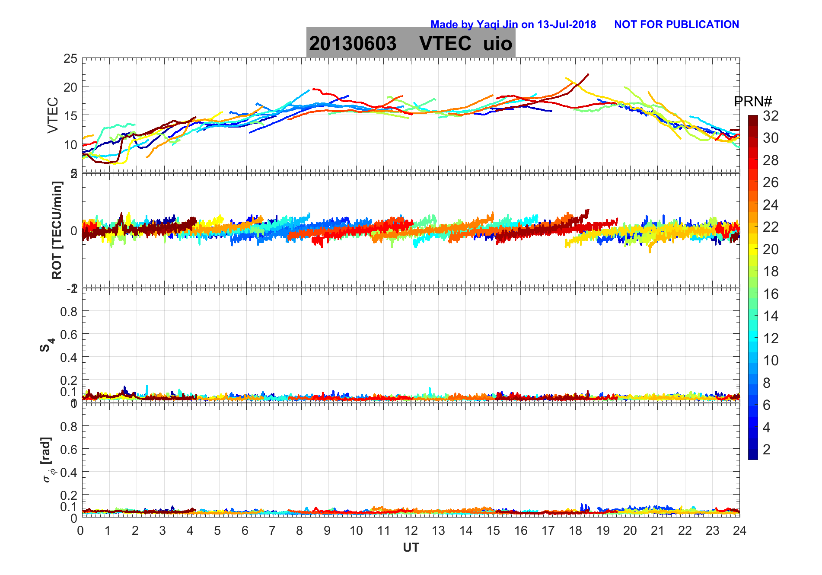The width and height of the screenshot is (822, 575).
Task: Click colorbar tick label "32"
Action: 771,115
